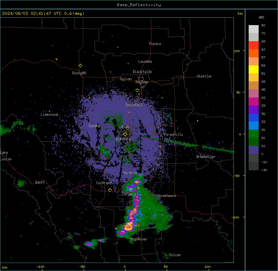The width and height of the screenshot is (278, 271).
Task: Select the Calgary label
Action: pyautogui.click(x=129, y=194)
